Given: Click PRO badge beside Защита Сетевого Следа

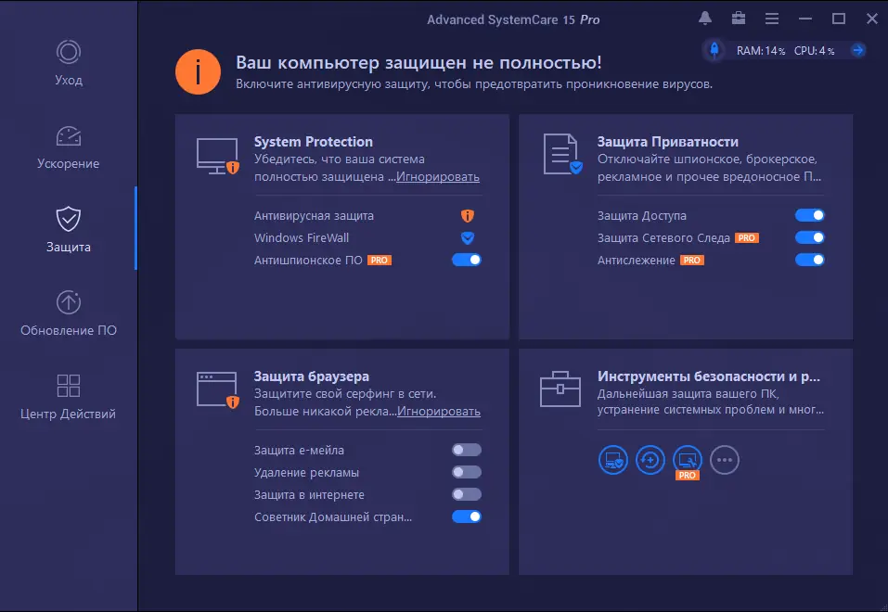Looking at the screenshot, I should coord(746,237).
